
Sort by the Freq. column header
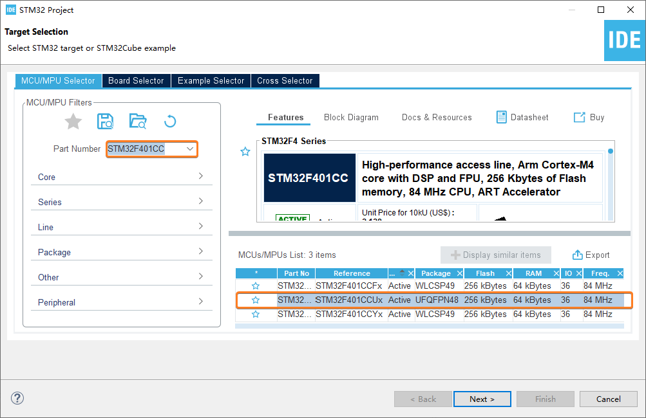pyautogui.click(x=600, y=273)
